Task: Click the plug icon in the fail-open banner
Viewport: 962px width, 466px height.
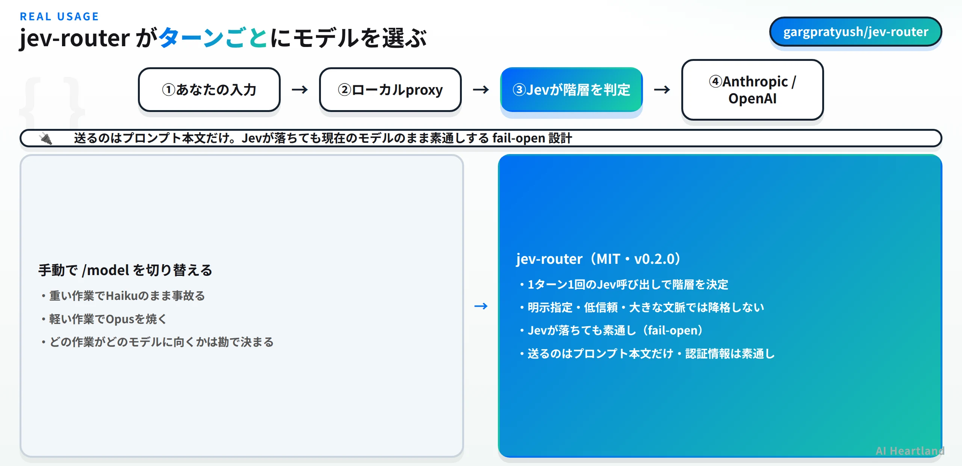Action: (46, 138)
